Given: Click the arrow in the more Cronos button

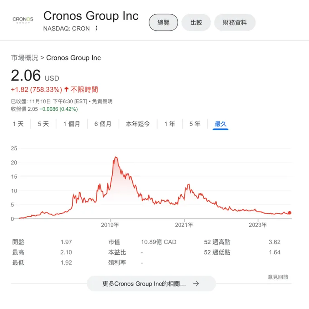Looking at the screenshot, I should pos(196,284).
